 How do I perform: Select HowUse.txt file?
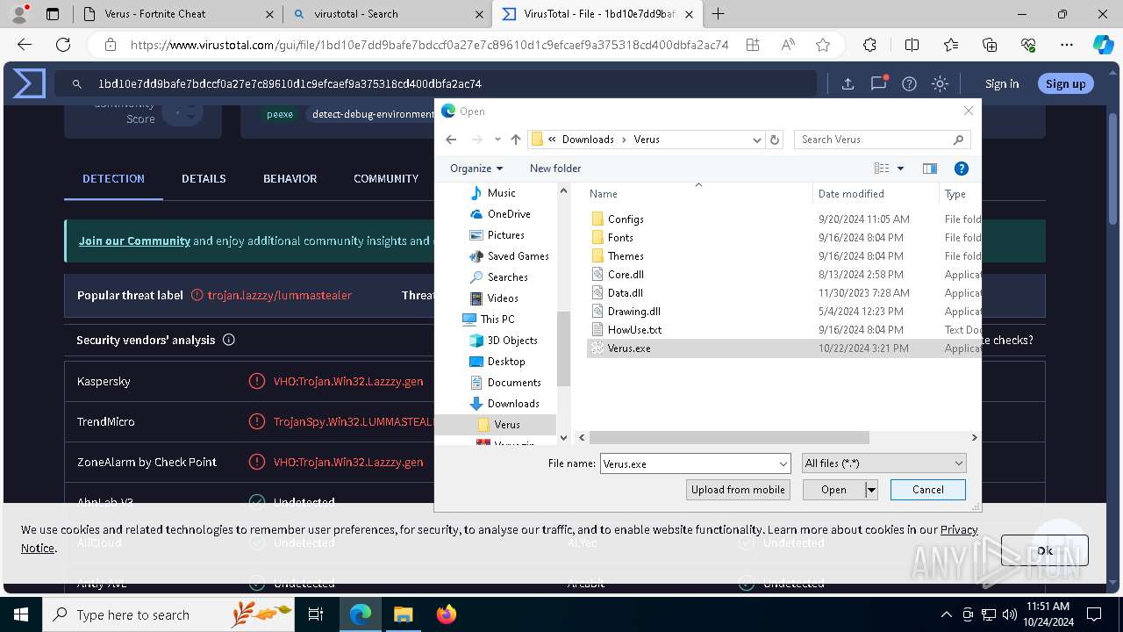[634, 330]
